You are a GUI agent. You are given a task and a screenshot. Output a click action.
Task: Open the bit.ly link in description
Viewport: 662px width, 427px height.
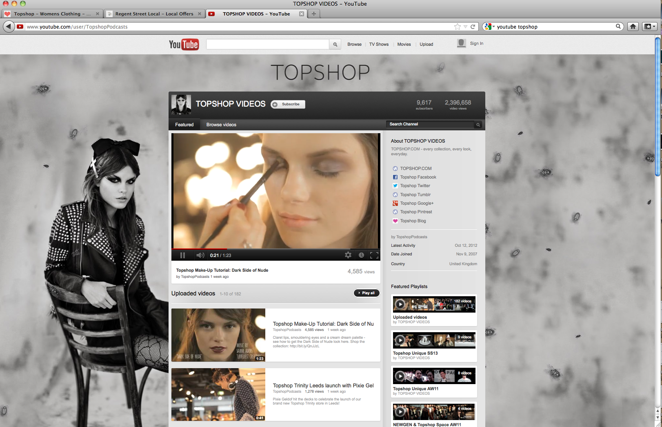click(304, 346)
